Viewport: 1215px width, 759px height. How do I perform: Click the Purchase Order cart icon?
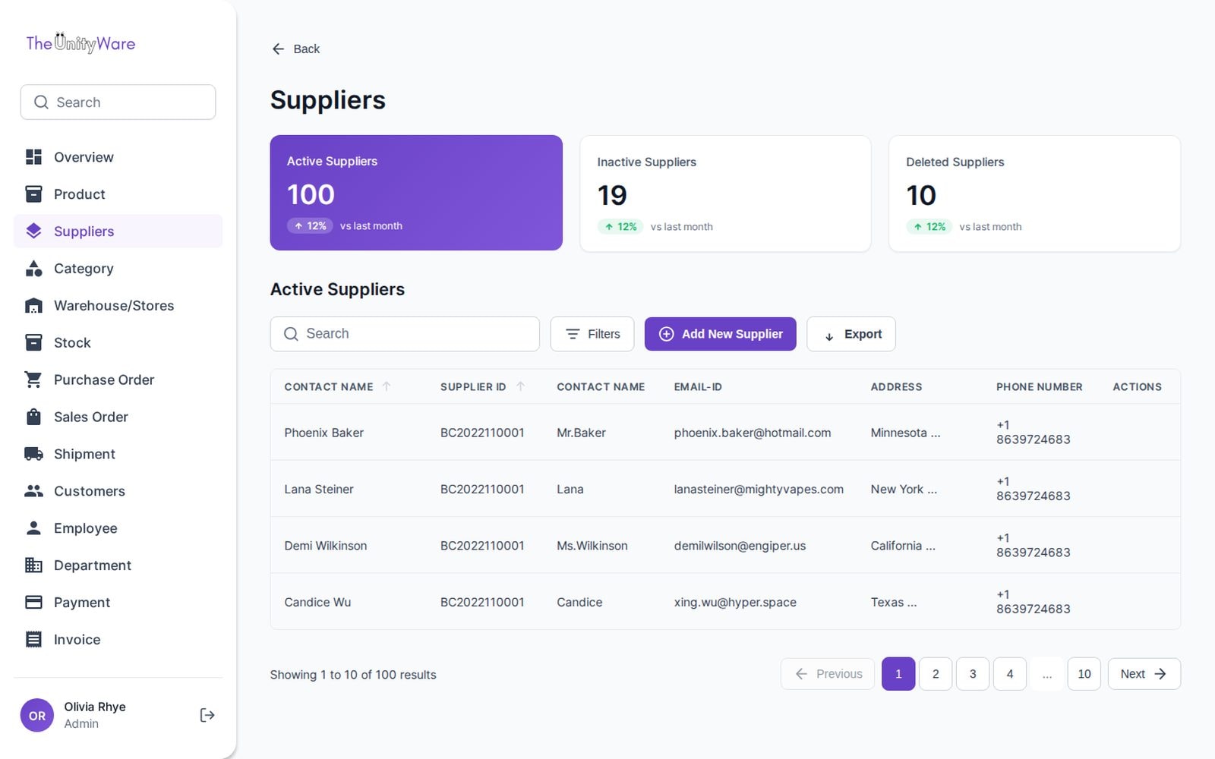pos(33,380)
